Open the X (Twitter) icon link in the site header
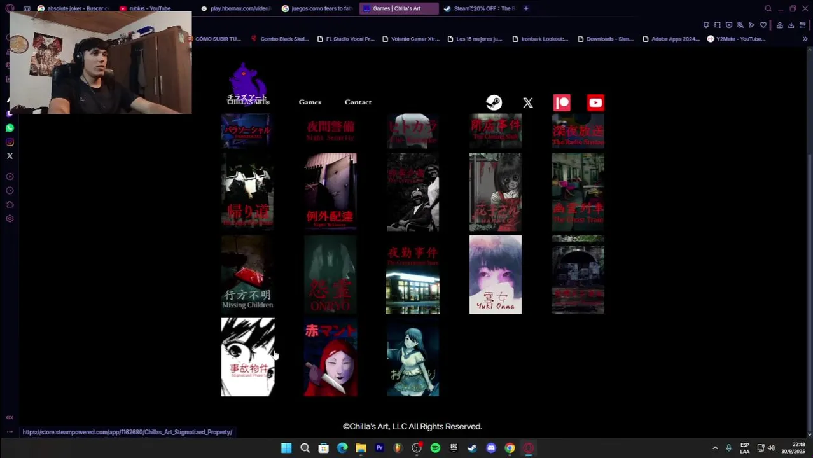Image resolution: width=813 pixels, height=458 pixels. point(528,102)
